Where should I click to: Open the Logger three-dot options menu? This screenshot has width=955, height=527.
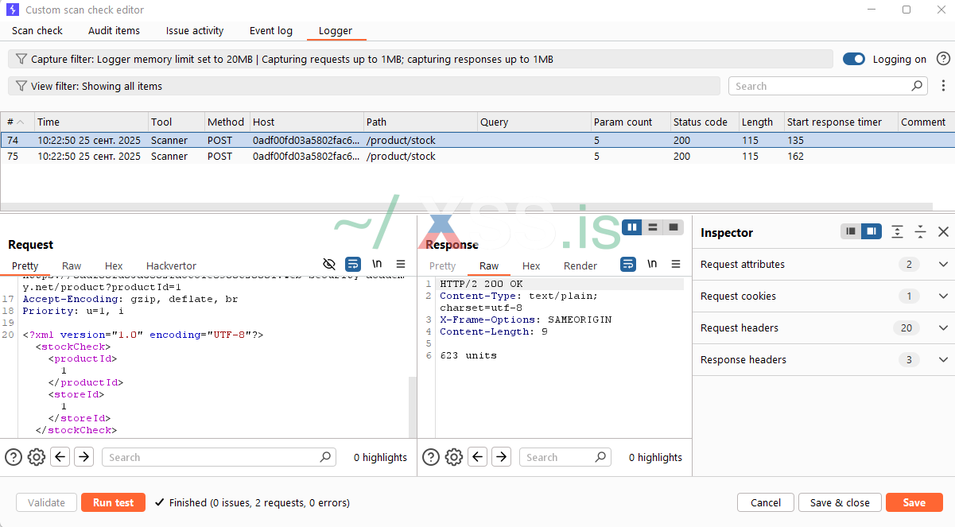tap(943, 86)
